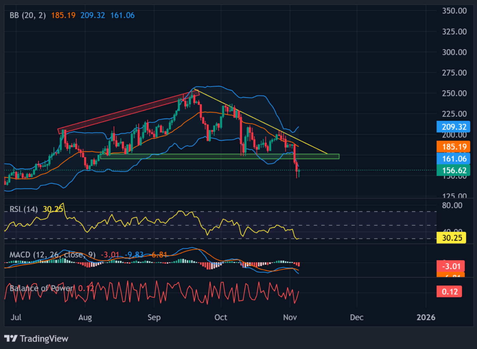Click the red 0.12 Balance of Power tag
Image resolution: width=477 pixels, height=349 pixels.
pos(449,291)
